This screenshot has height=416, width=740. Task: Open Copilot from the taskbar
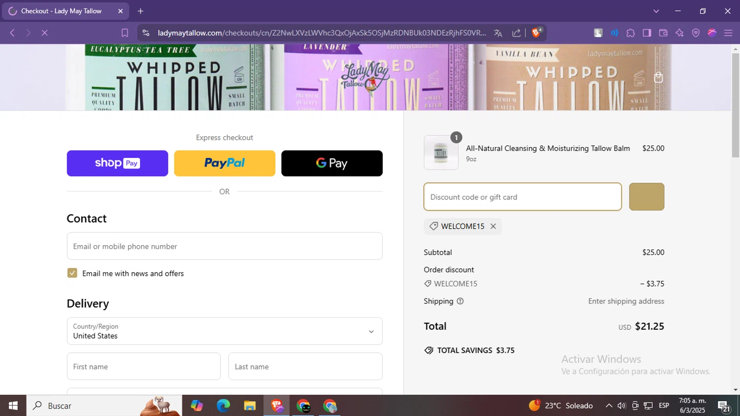coord(196,406)
